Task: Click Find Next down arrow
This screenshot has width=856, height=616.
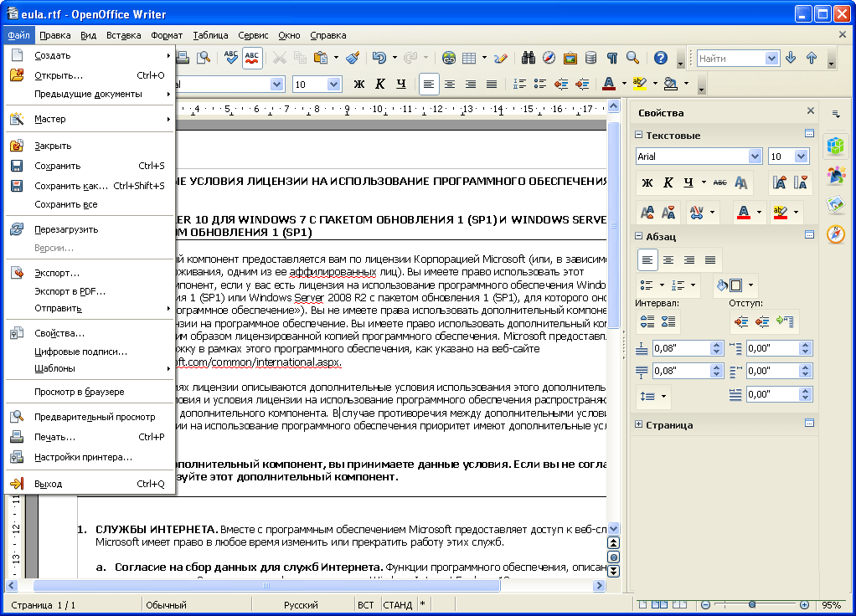Action: pyautogui.click(x=791, y=57)
